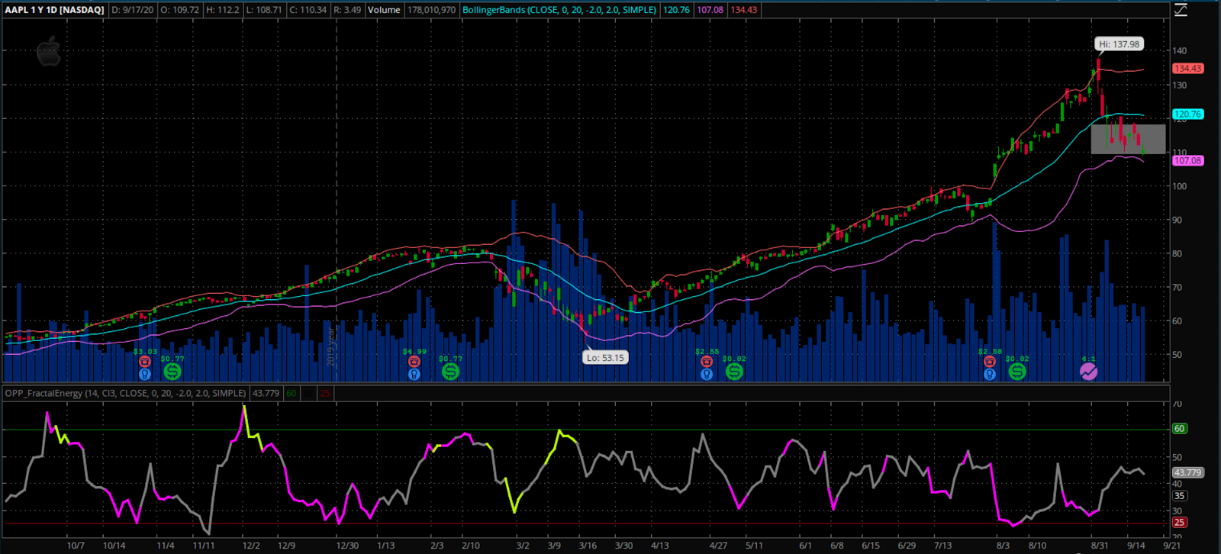Click the 35 bubble on lower axis
This screenshot has height=554, width=1221.
[1180, 496]
